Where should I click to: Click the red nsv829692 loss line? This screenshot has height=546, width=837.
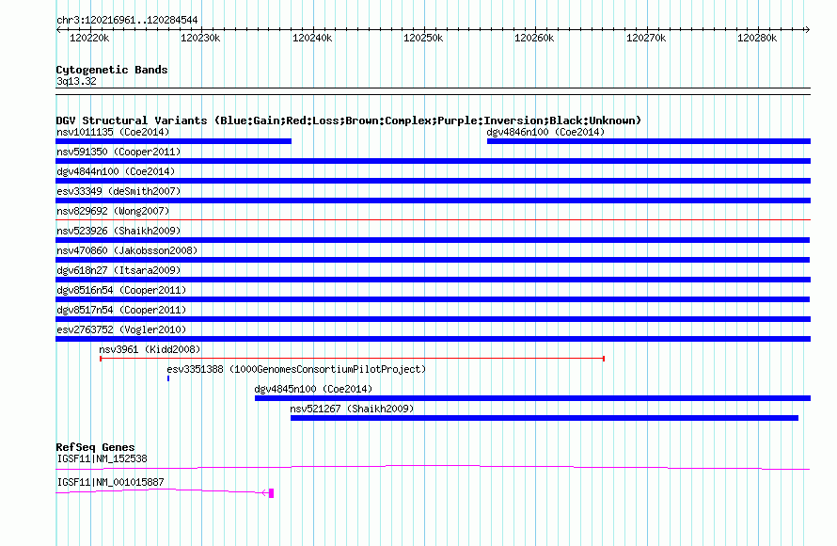[x=433, y=219]
